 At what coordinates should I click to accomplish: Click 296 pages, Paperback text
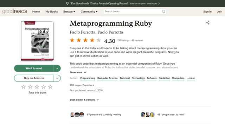click(82, 85)
